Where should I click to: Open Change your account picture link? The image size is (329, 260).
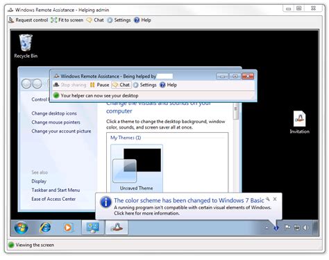[61, 131]
